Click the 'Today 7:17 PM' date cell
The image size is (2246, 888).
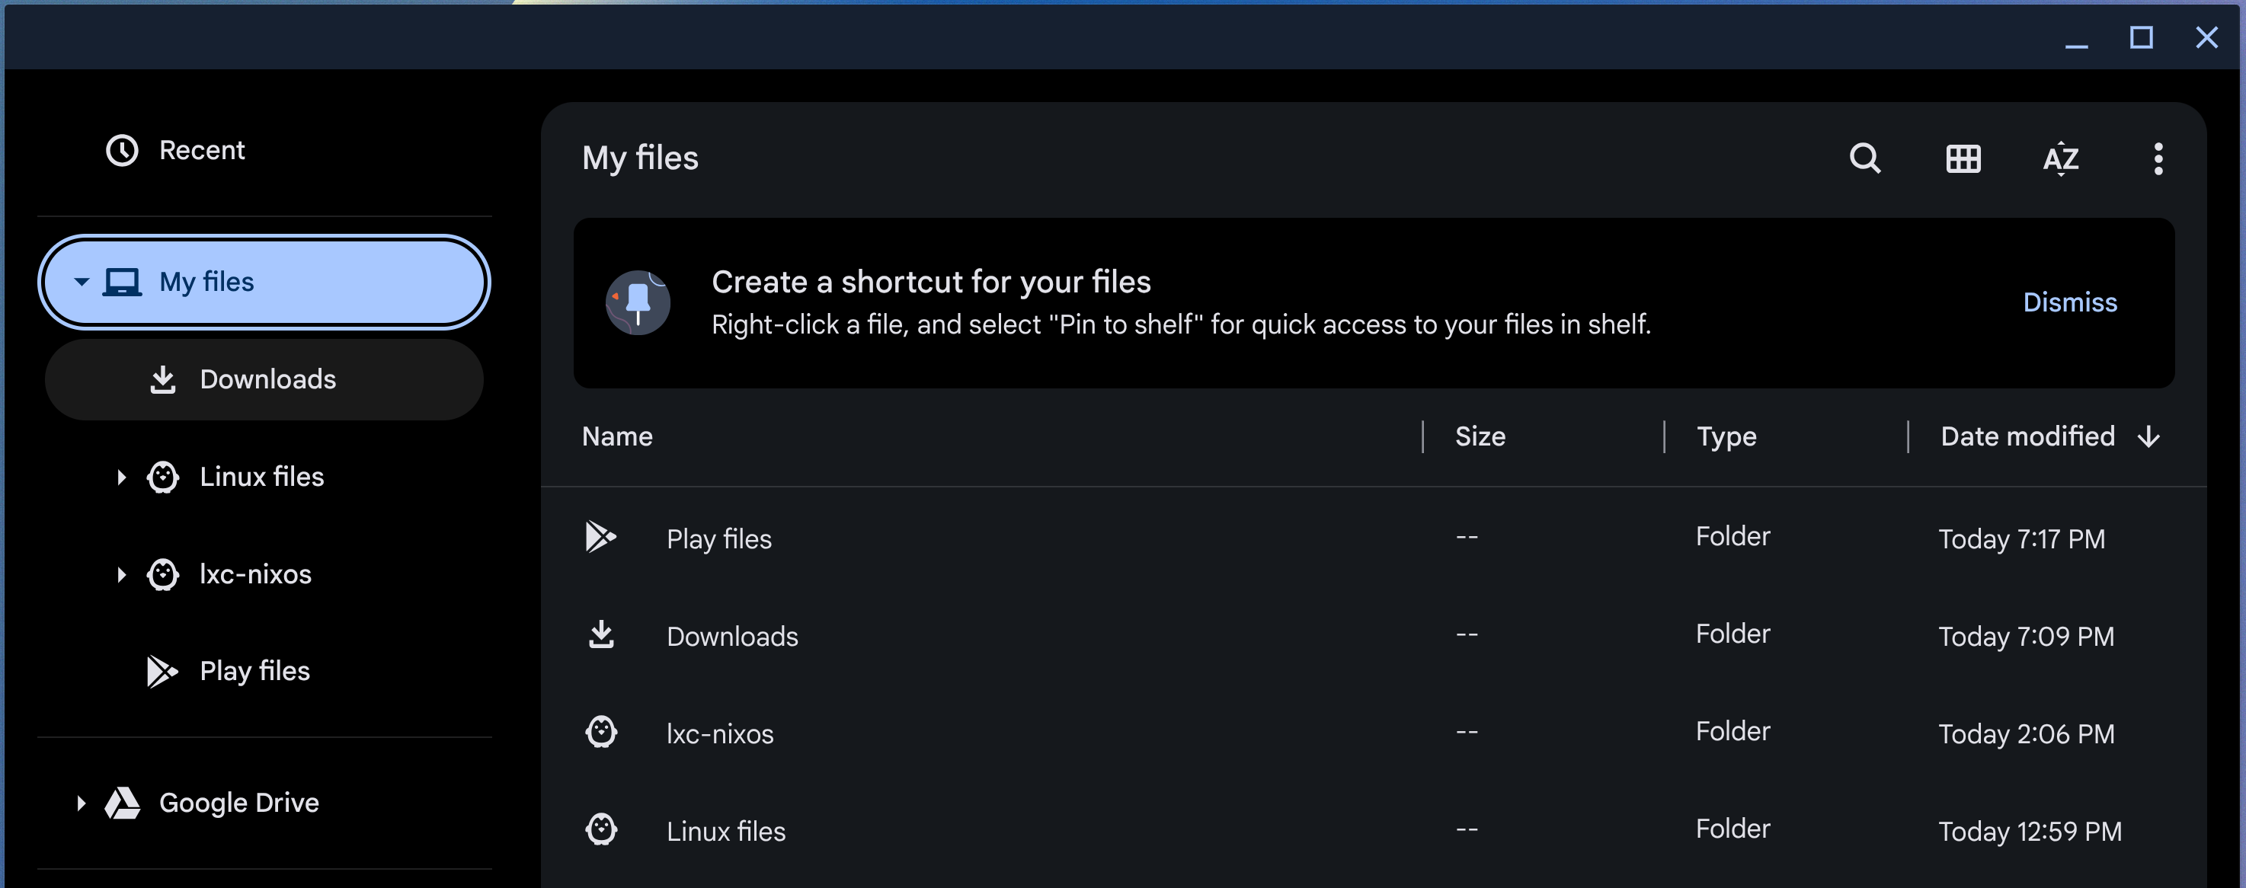pos(2021,539)
